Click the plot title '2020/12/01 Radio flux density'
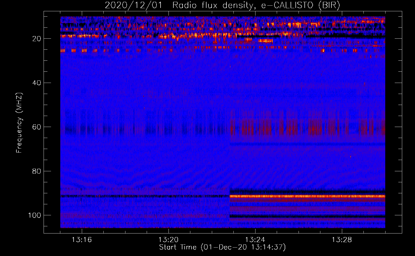 click(223, 5)
